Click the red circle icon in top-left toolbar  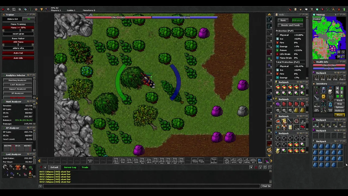[x=3, y=9]
